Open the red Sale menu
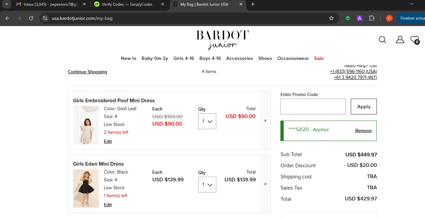This screenshot has height=218, width=425. click(x=319, y=58)
